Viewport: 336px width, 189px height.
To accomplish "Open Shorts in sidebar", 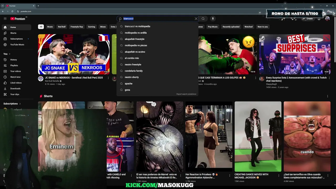I will pos(16,33).
